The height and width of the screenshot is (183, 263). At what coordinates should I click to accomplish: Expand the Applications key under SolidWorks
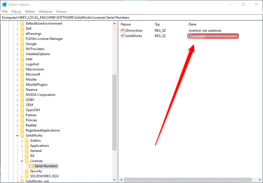pyautogui.click(x=22, y=146)
